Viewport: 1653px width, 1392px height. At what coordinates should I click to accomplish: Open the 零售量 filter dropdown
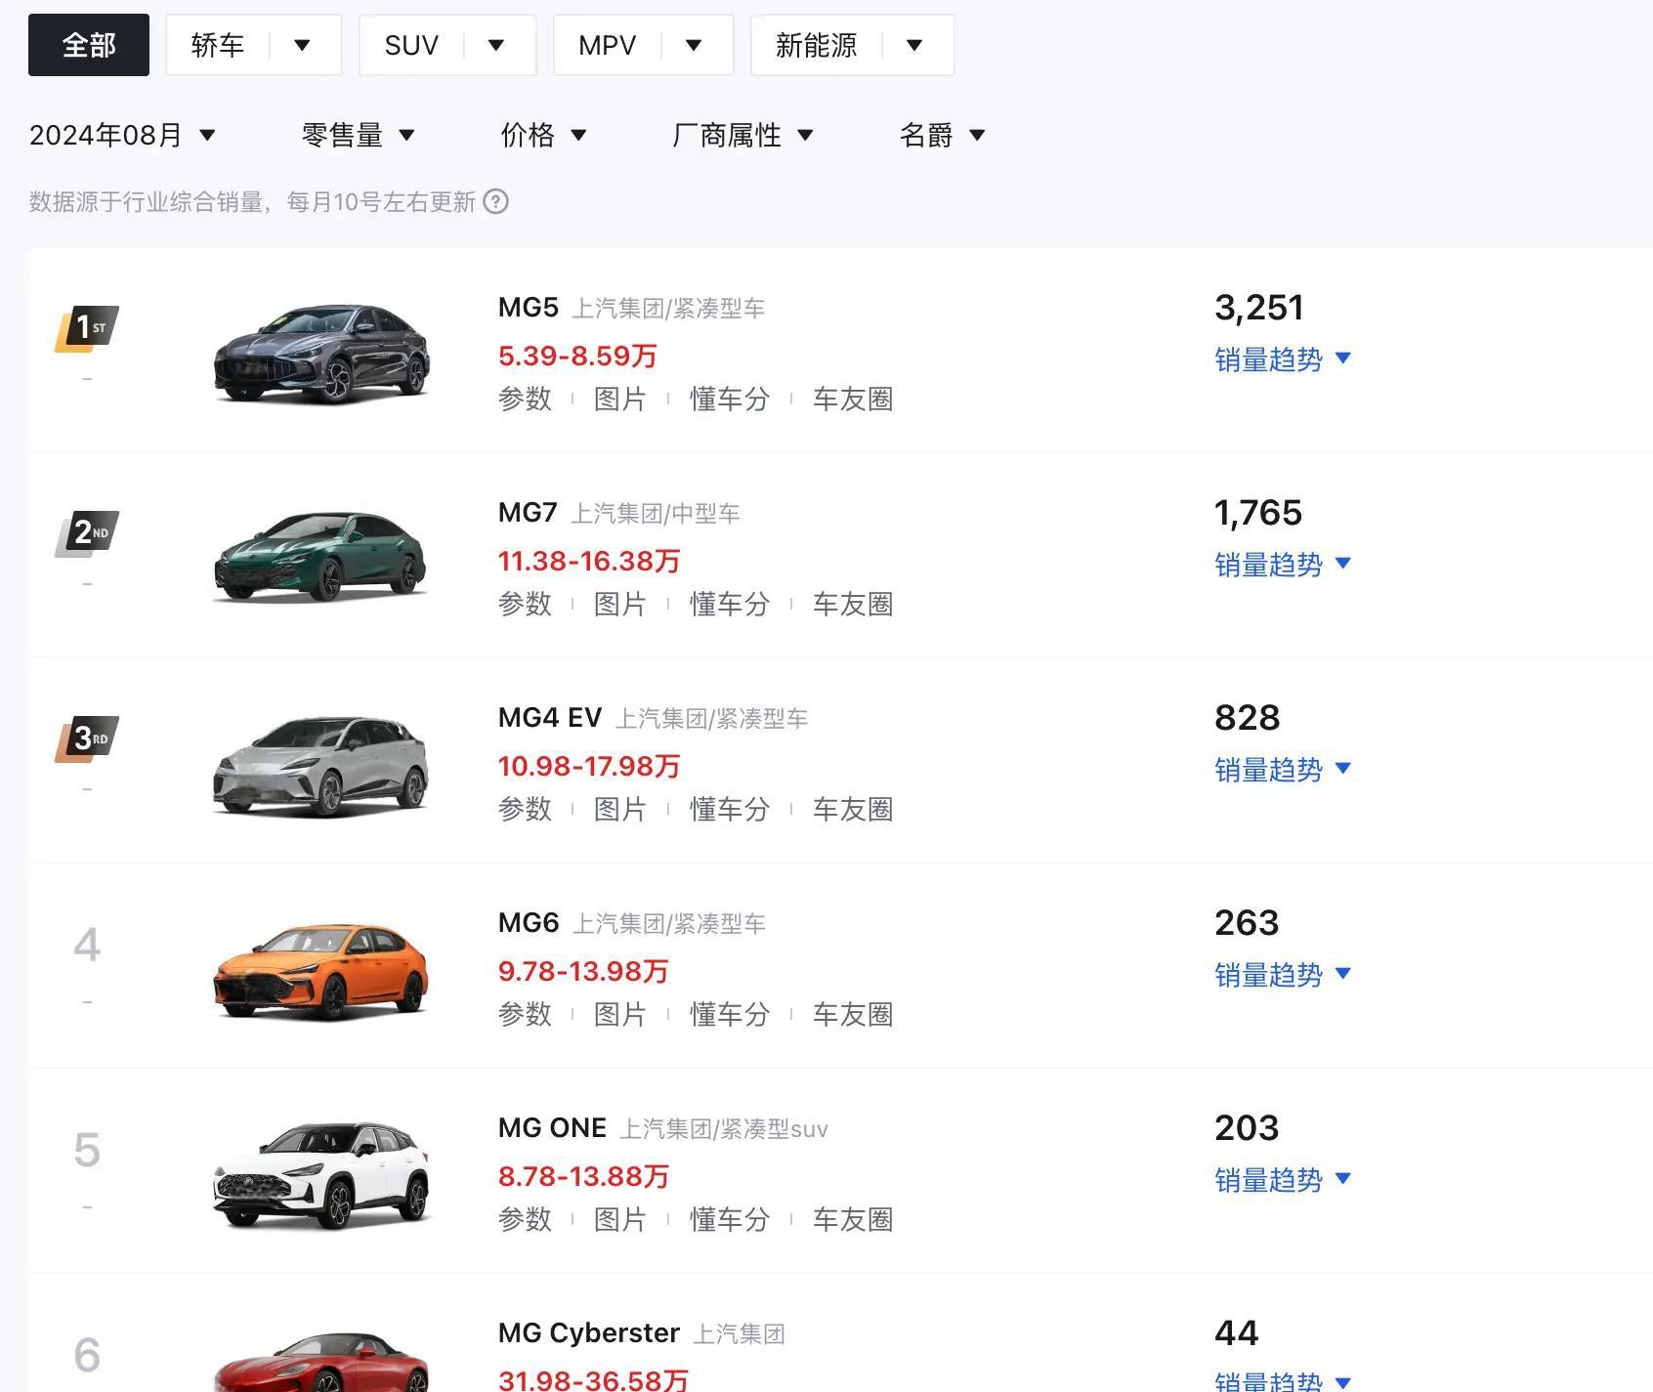point(359,135)
